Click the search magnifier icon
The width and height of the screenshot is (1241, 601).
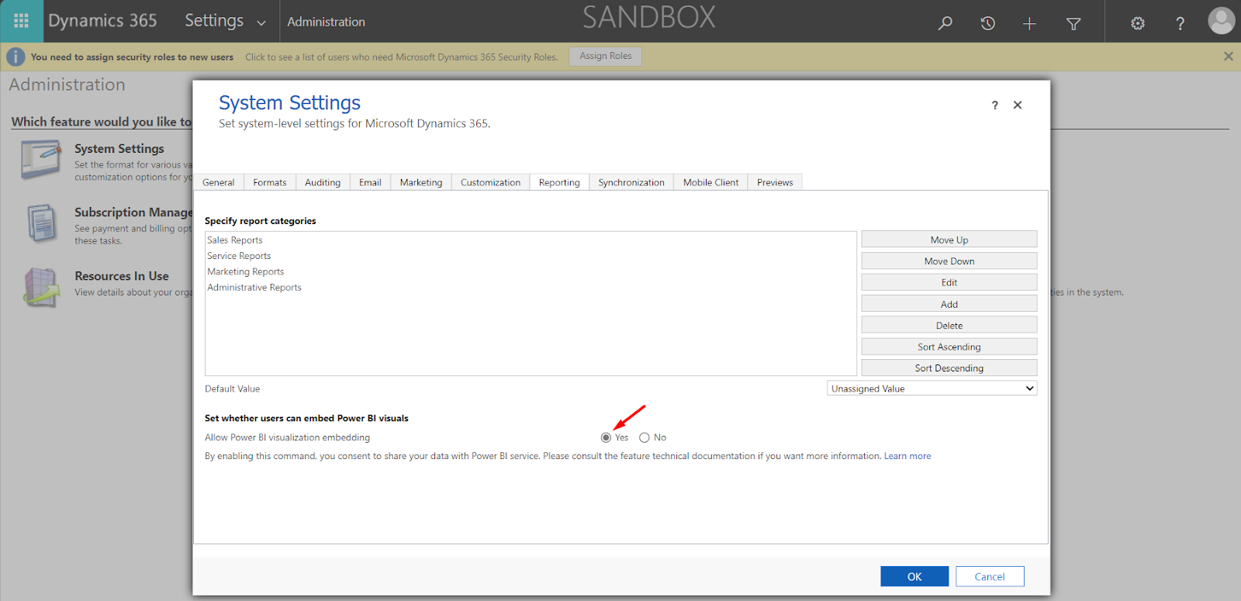click(x=945, y=23)
